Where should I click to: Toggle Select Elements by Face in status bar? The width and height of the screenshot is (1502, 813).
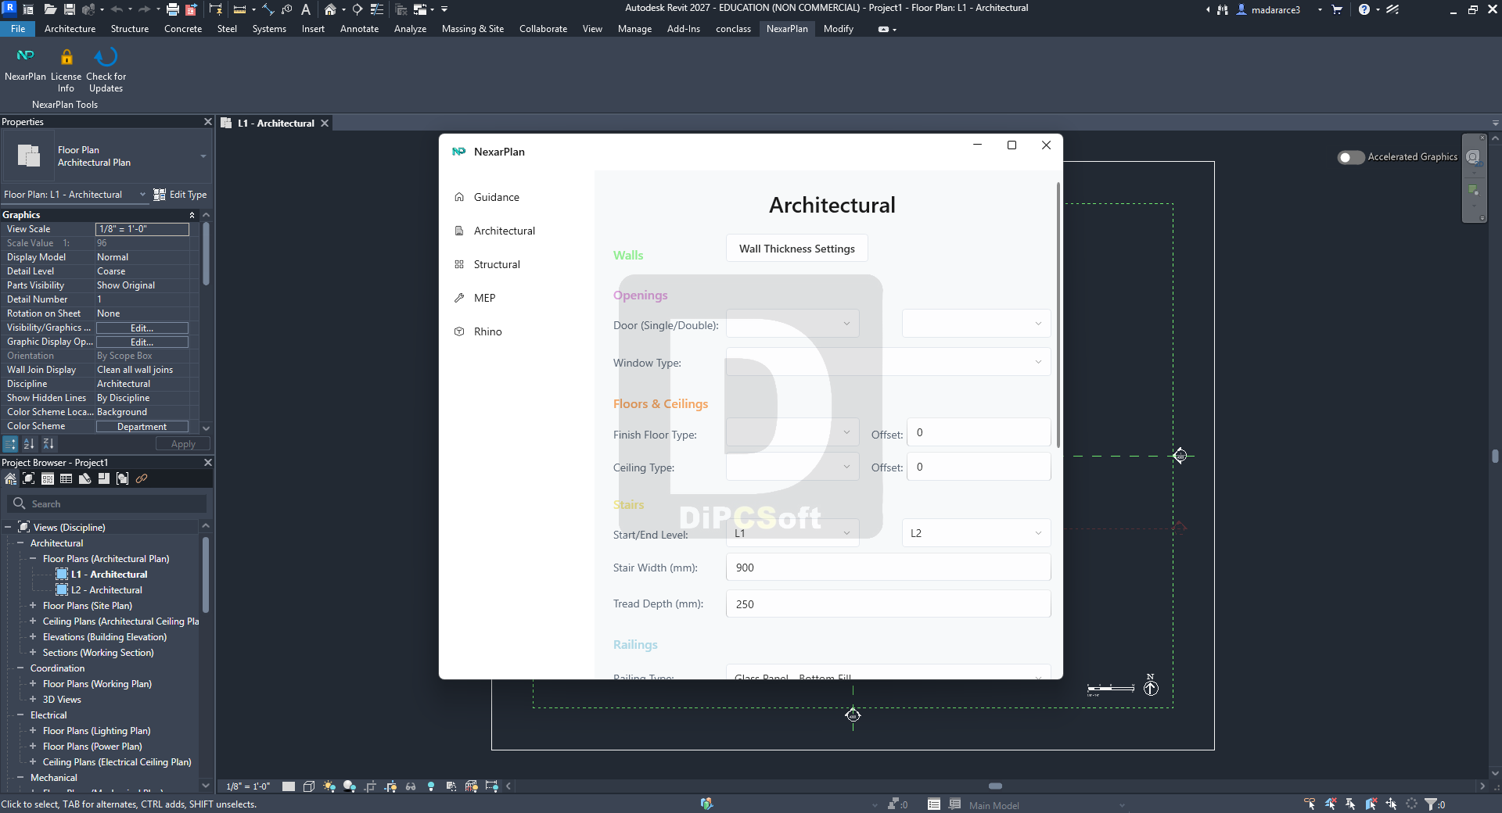click(x=1371, y=804)
